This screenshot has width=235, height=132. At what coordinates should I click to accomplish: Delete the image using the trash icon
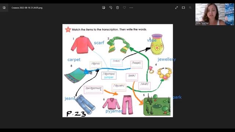pyautogui.click(x=117, y=8)
